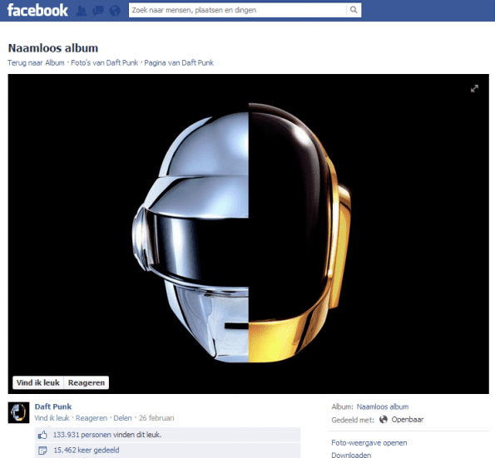Click 'Foto-weergave openen' link
This screenshot has height=458, width=495.
[369, 443]
